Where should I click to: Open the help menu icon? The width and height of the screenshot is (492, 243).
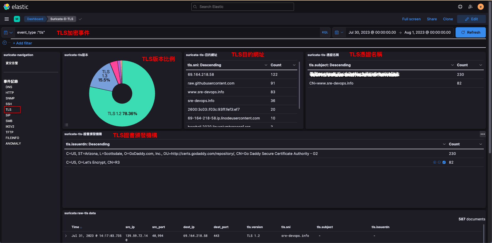pos(460,7)
